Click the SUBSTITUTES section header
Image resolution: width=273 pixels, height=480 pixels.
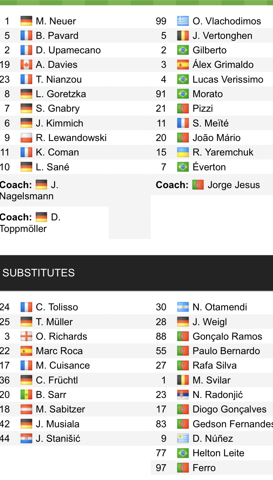pos(39,273)
